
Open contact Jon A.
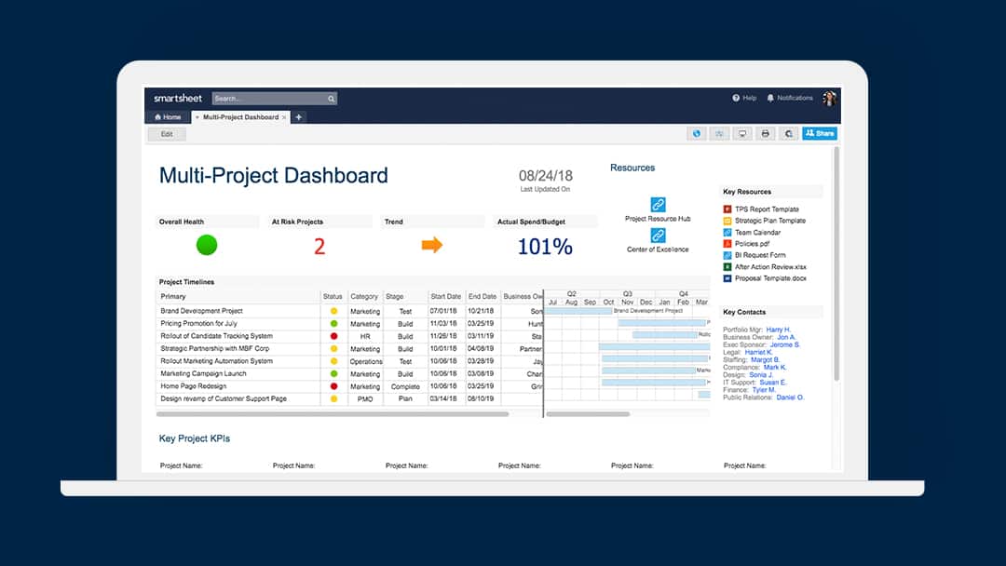(786, 337)
